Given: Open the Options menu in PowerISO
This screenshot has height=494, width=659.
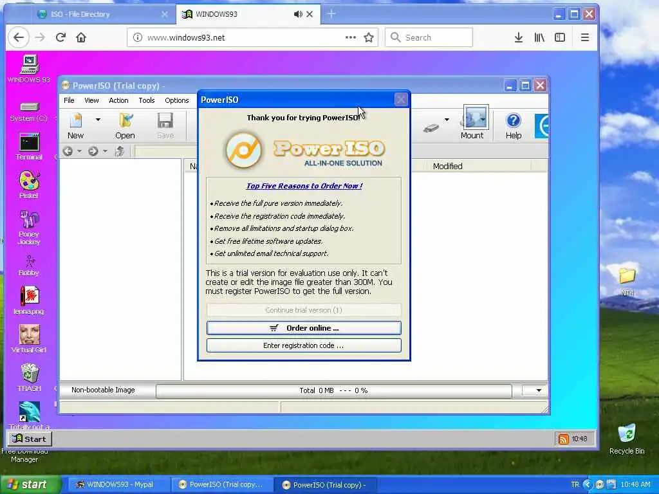Looking at the screenshot, I should tap(176, 100).
